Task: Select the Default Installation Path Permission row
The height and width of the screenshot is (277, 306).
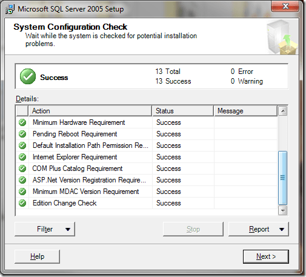Action: [x=147, y=145]
